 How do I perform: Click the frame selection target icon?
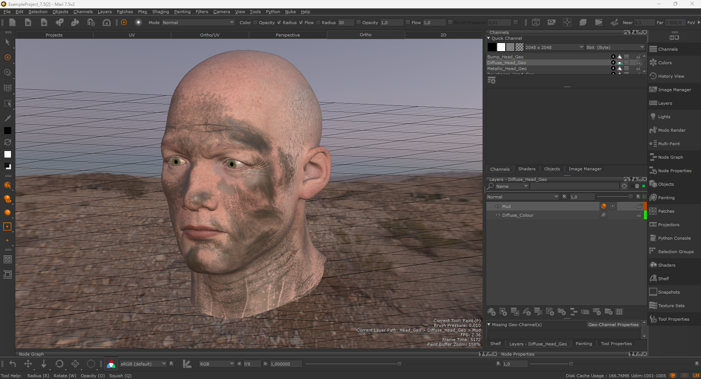(567, 22)
